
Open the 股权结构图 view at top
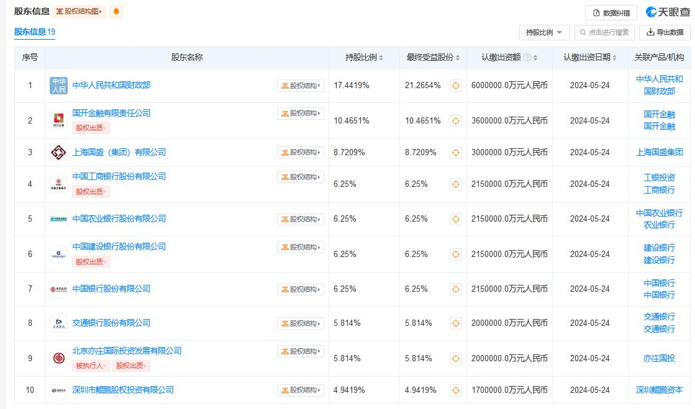(x=79, y=12)
